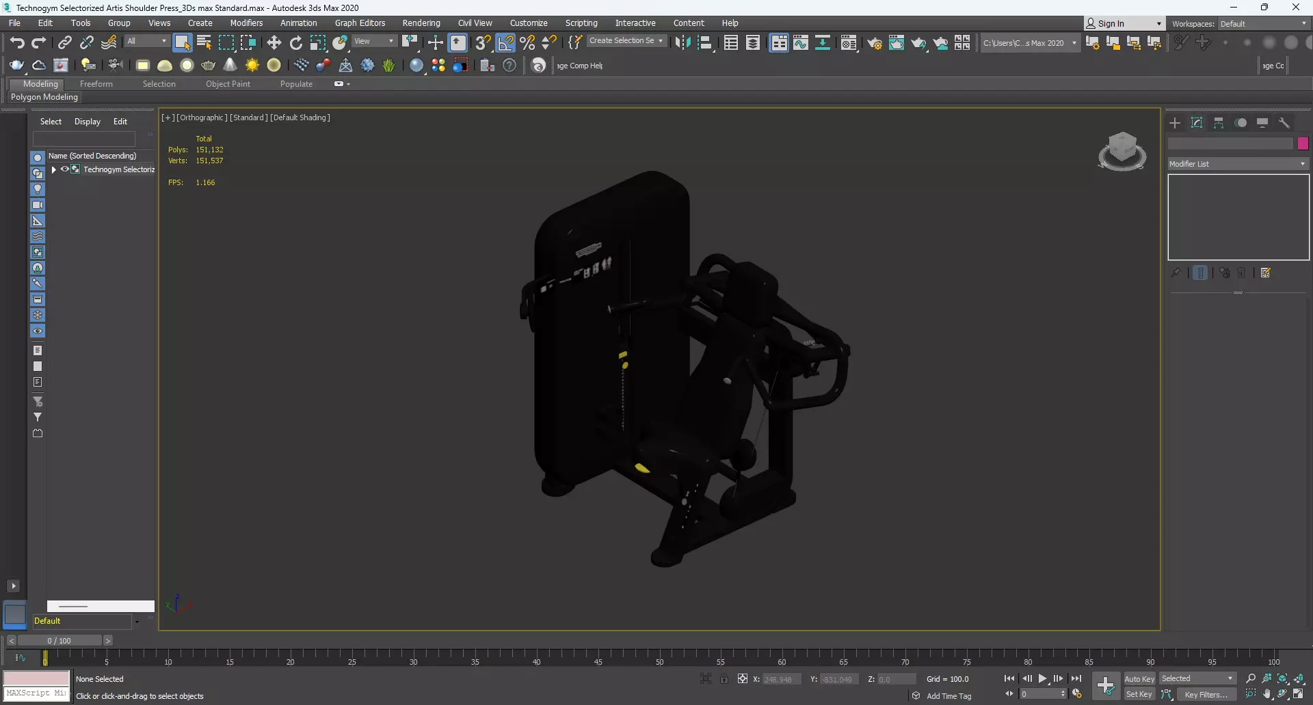This screenshot has height=705, width=1313.
Task: Open the Create command panel tab
Action: (x=1175, y=123)
